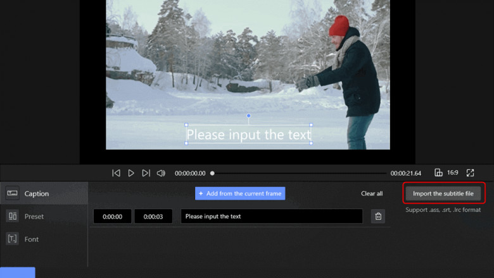Click the playback progress slider handle
494x278 pixels.
coord(212,173)
